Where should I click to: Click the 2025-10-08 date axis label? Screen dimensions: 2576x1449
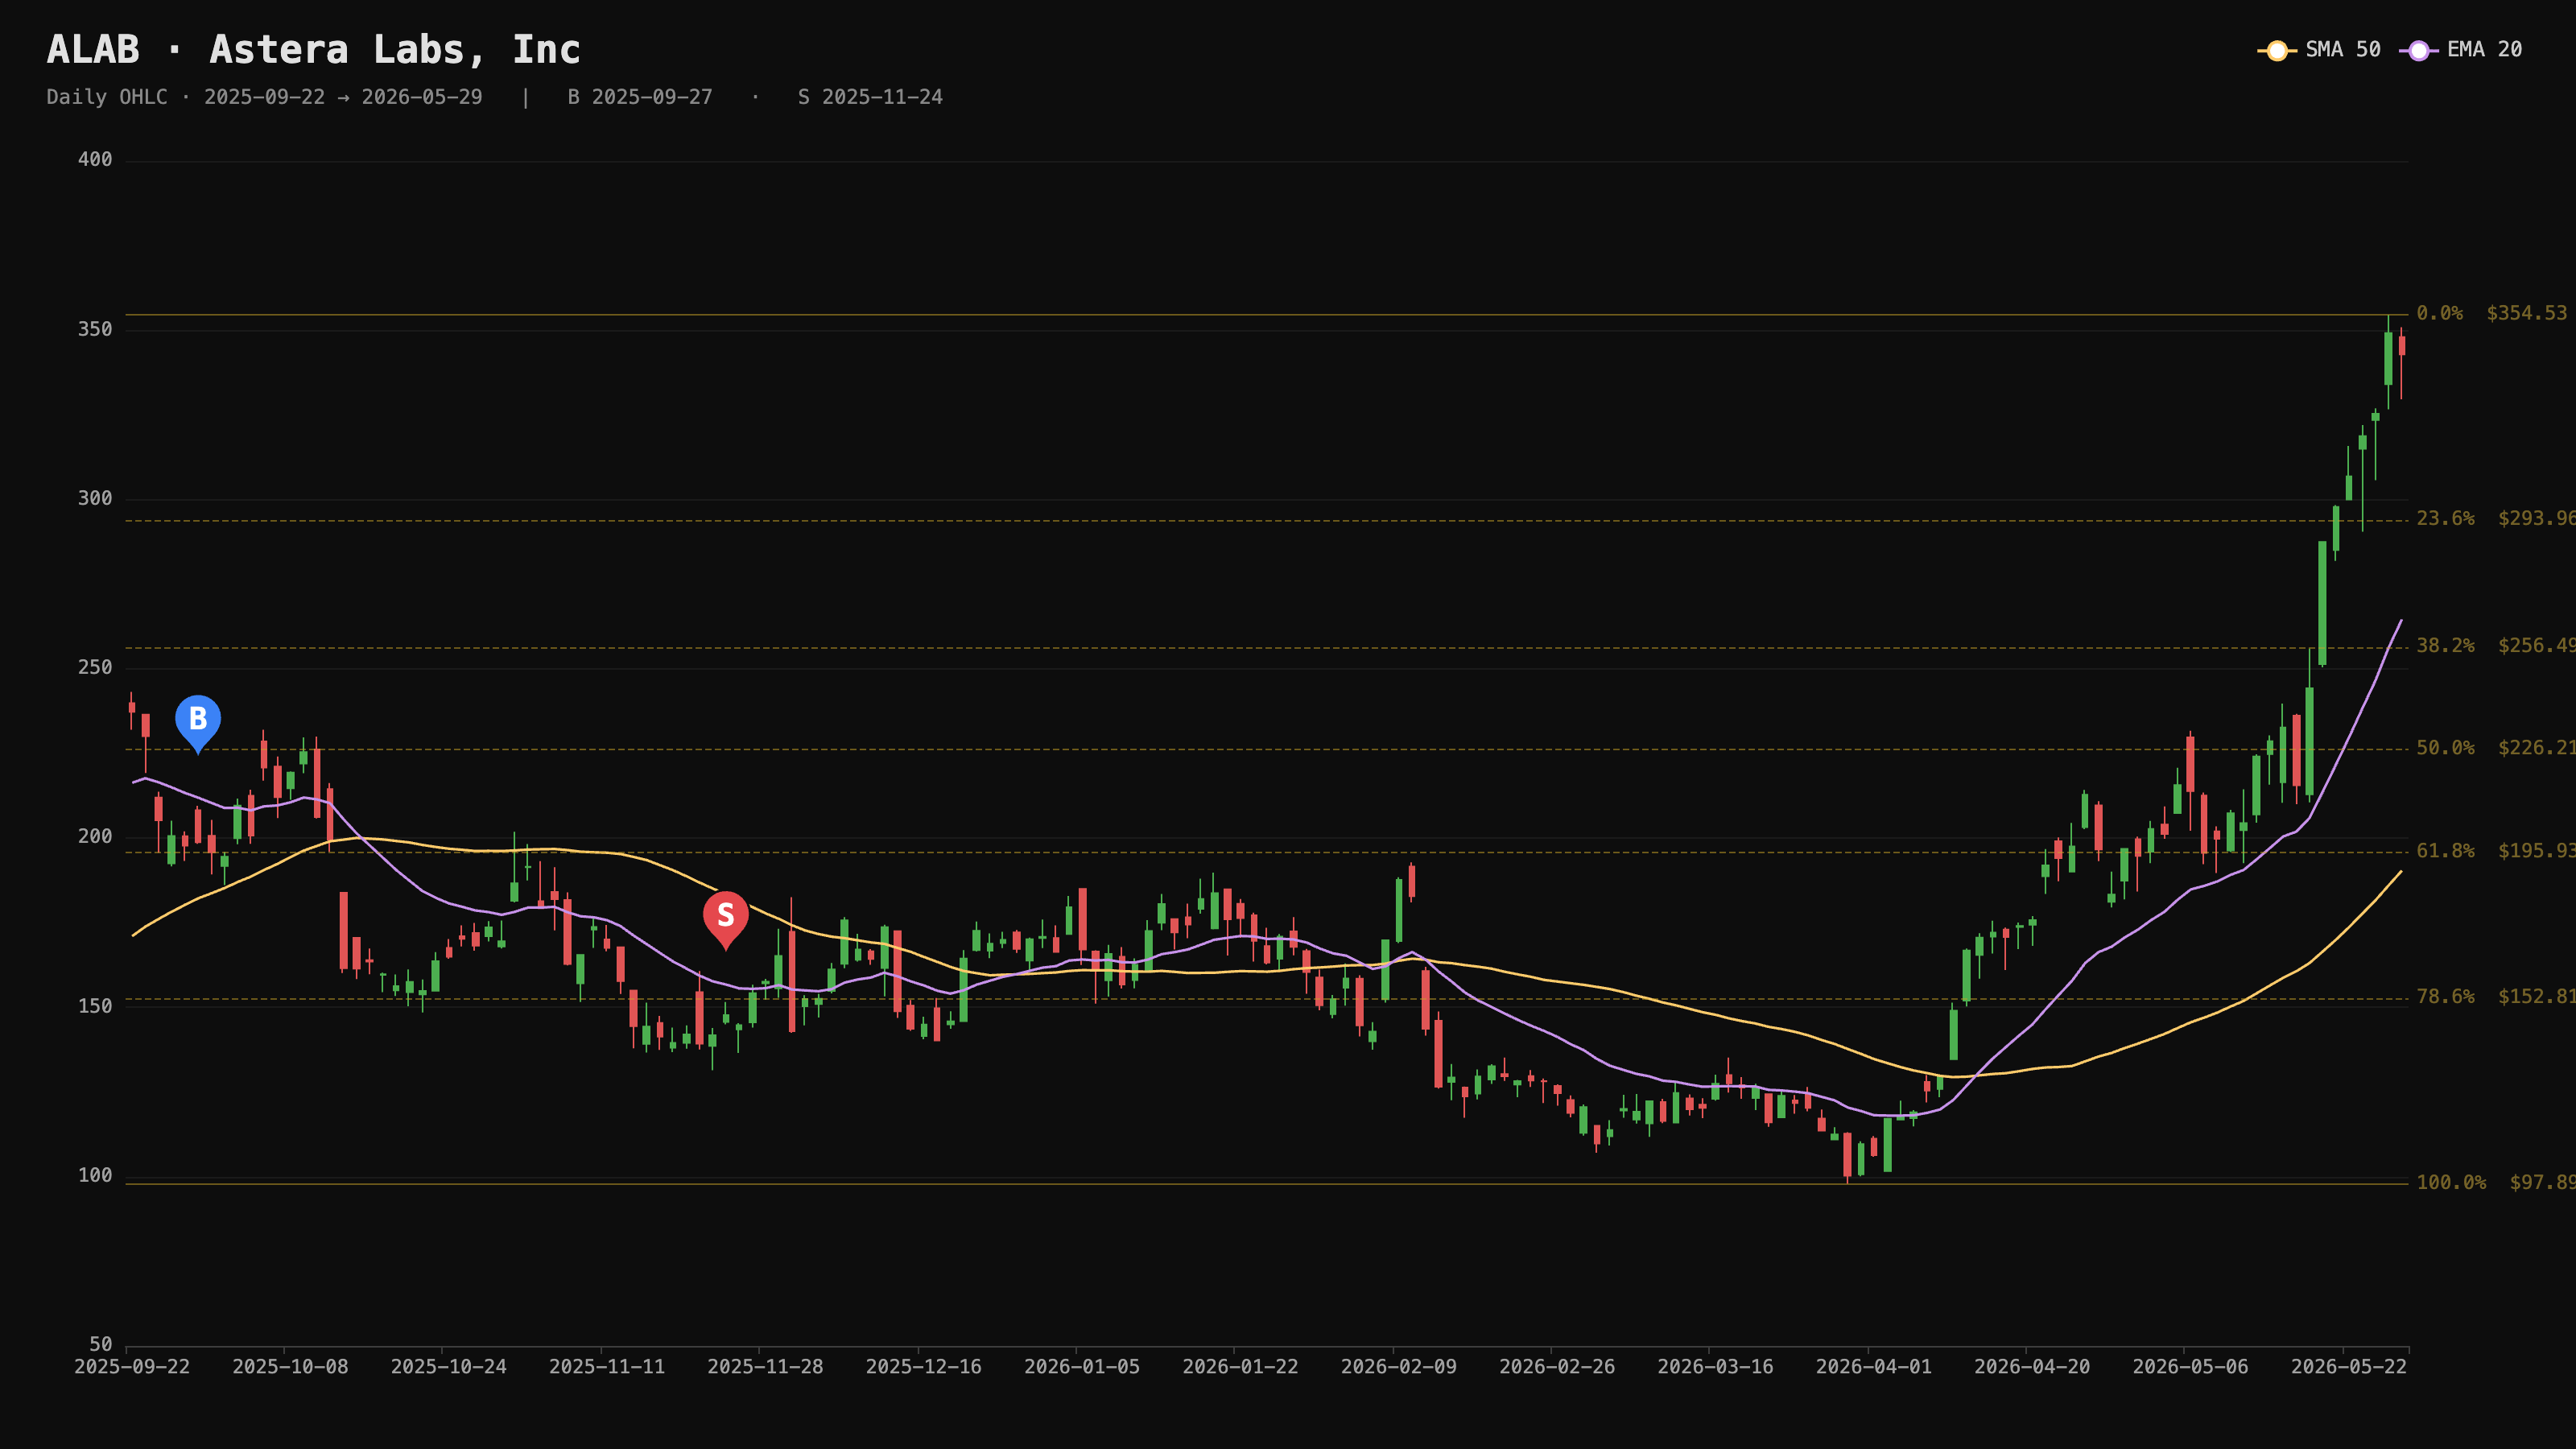pyautogui.click(x=290, y=1367)
